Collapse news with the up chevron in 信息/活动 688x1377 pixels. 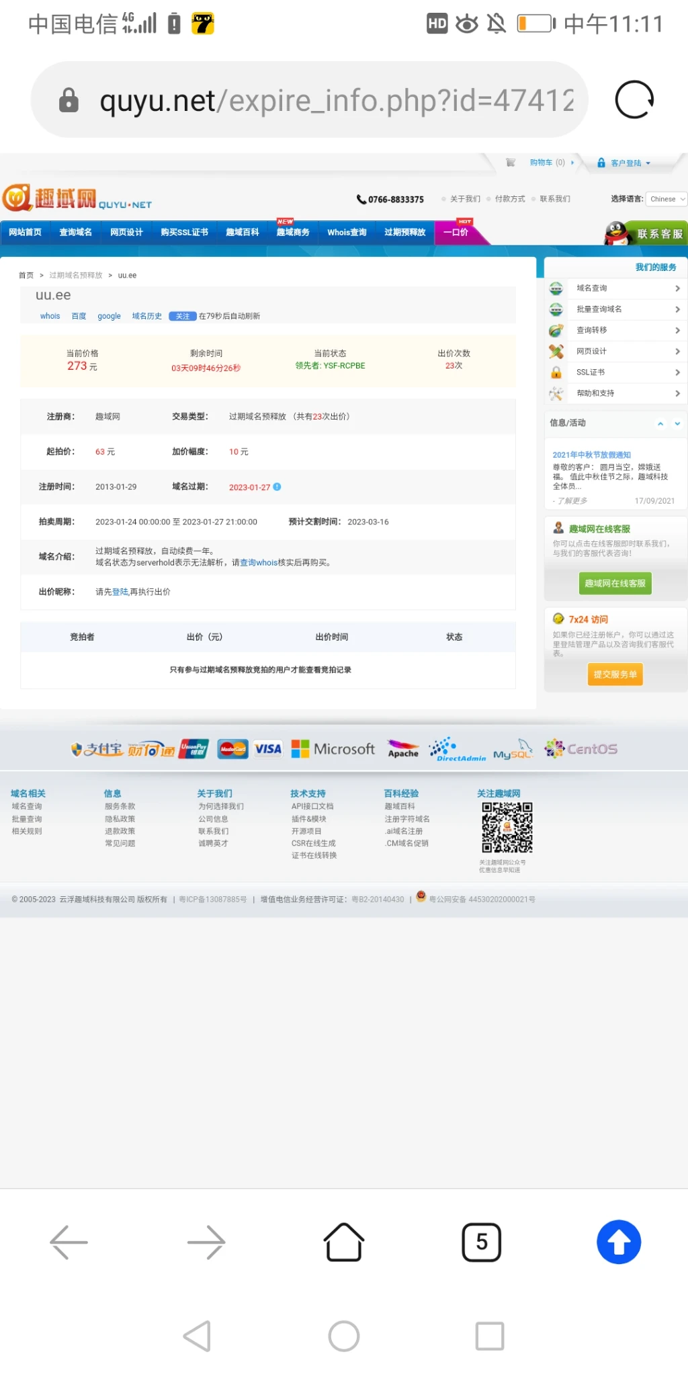point(660,424)
